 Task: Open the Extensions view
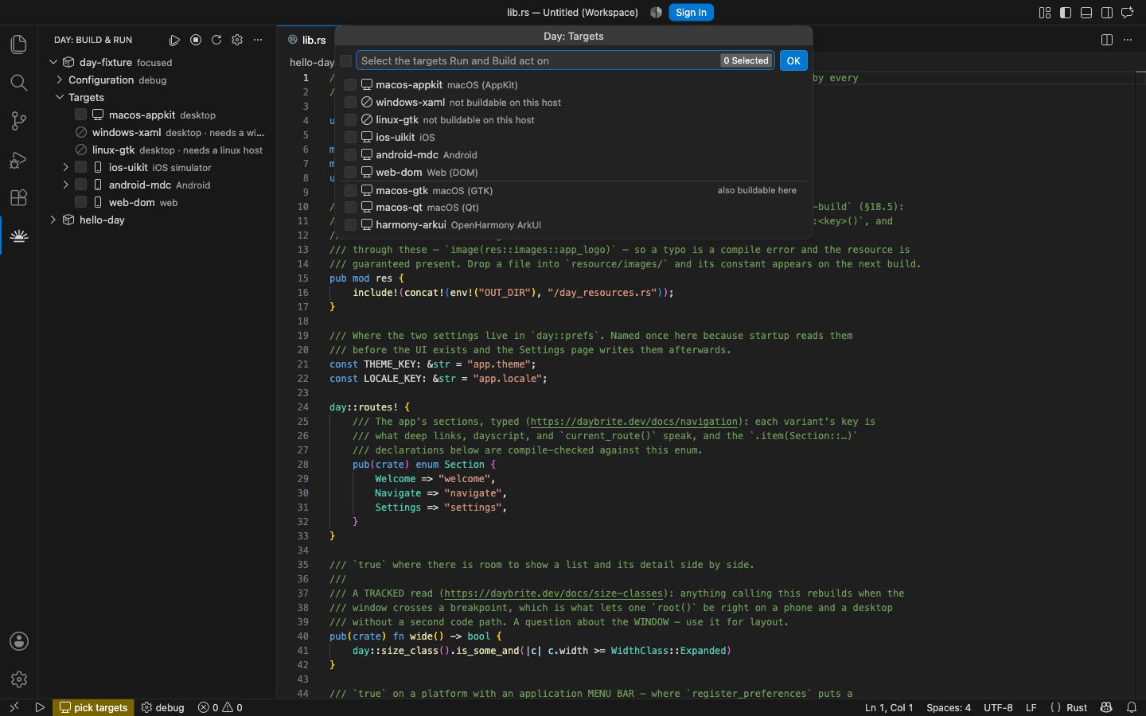click(19, 197)
